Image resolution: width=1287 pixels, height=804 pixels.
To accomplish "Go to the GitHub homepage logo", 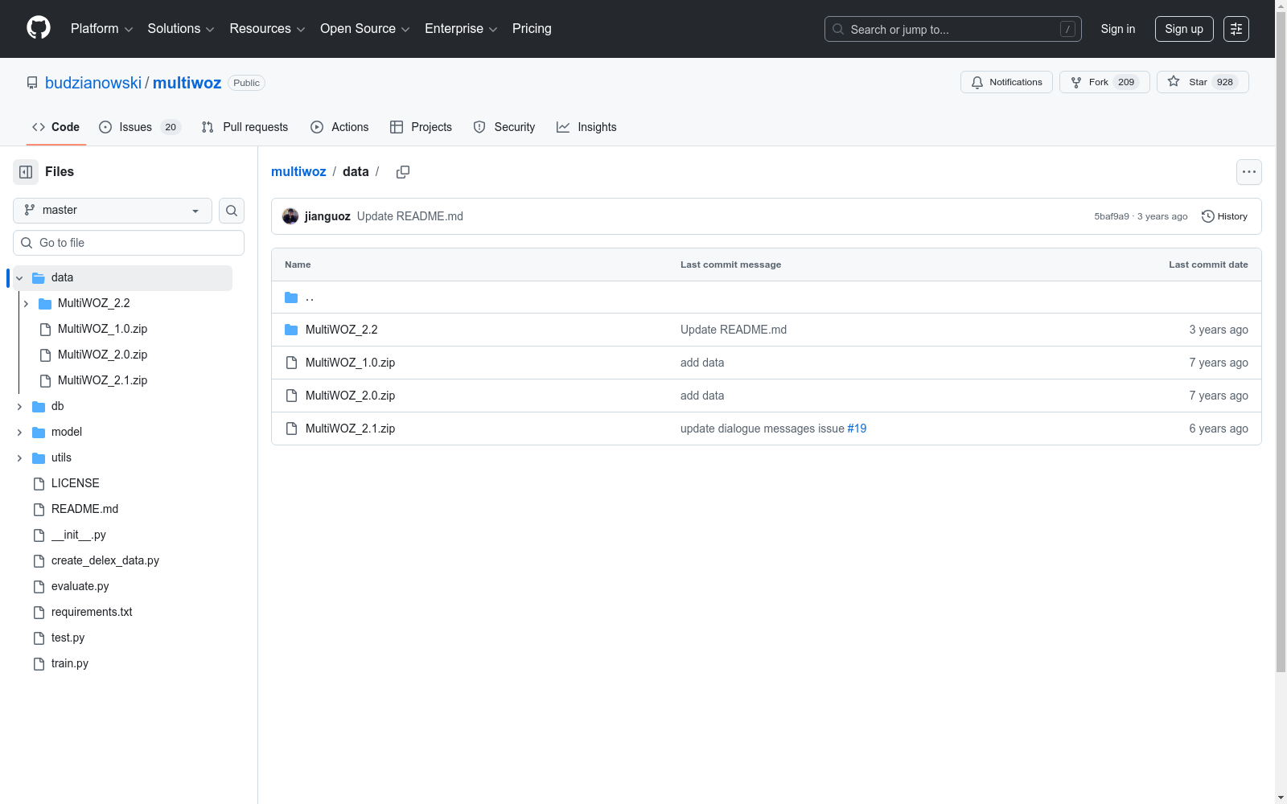I will pos(39,28).
